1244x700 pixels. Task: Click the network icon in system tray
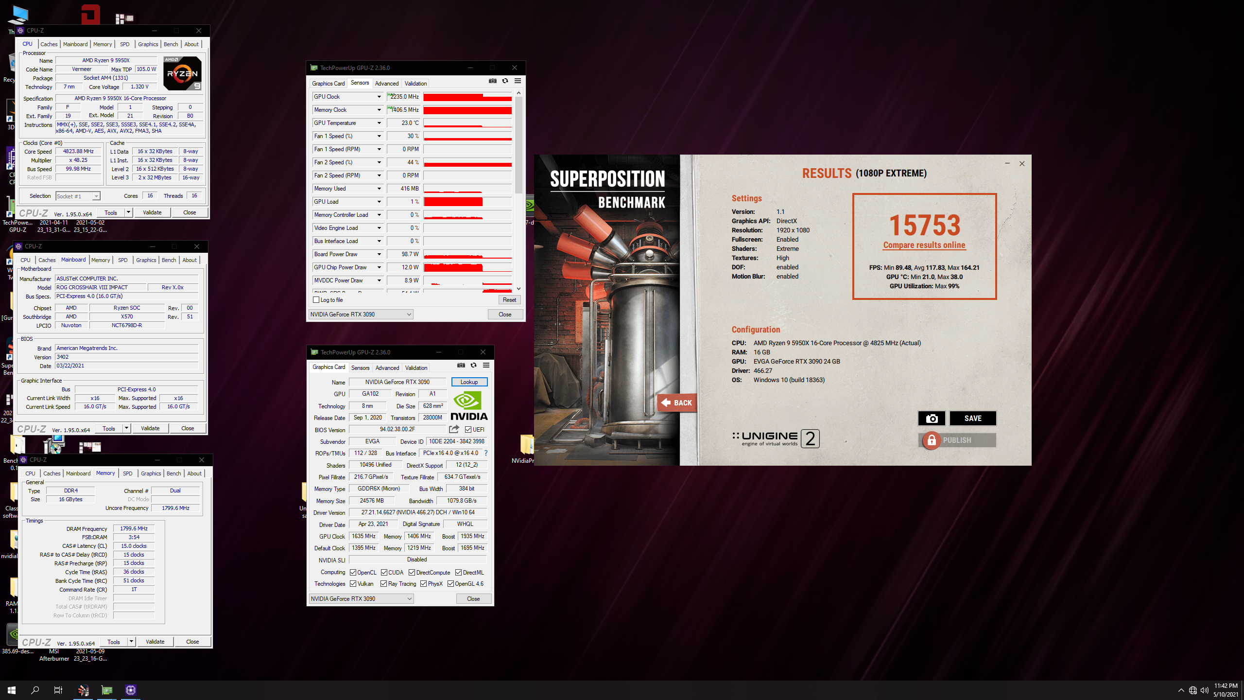1193,690
